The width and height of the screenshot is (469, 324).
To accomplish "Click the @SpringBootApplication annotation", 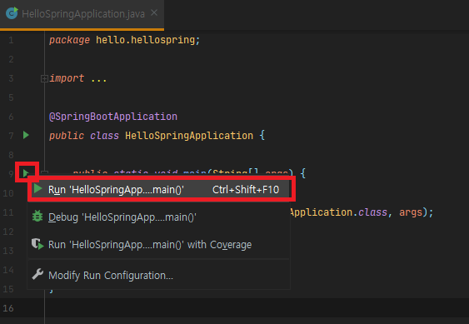I will 113,117.
